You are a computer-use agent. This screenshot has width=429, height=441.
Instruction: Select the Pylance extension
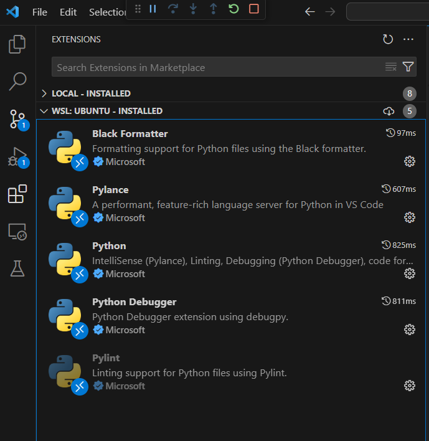pyautogui.click(x=231, y=204)
